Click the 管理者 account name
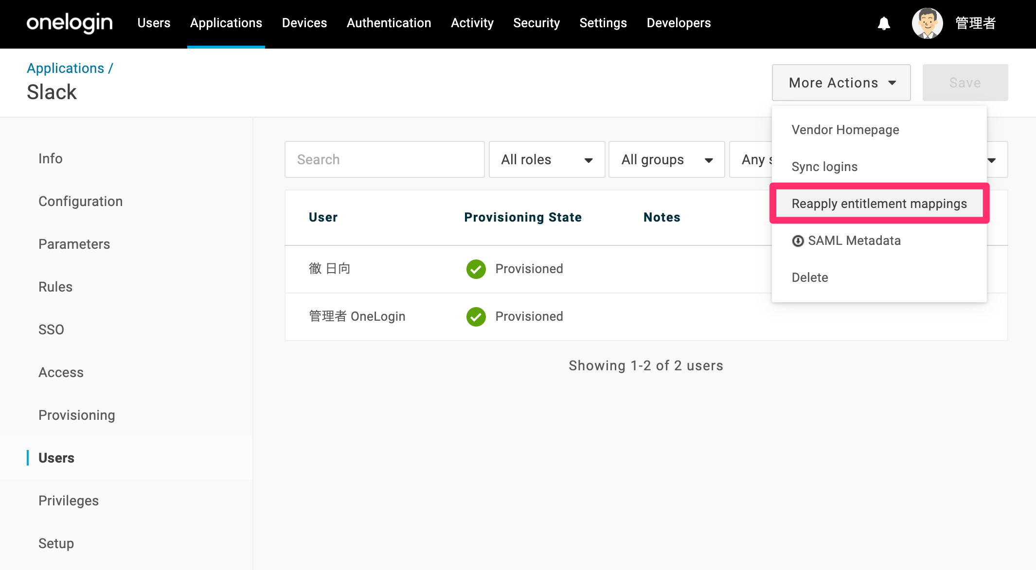Image resolution: width=1036 pixels, height=570 pixels. click(x=976, y=23)
